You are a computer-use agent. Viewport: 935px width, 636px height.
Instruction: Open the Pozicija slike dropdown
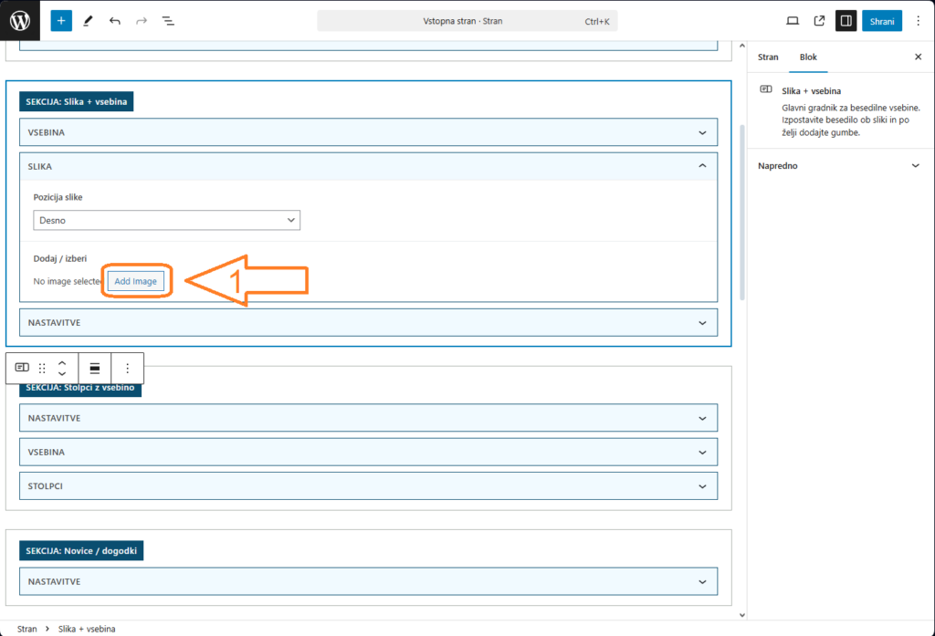[166, 220]
